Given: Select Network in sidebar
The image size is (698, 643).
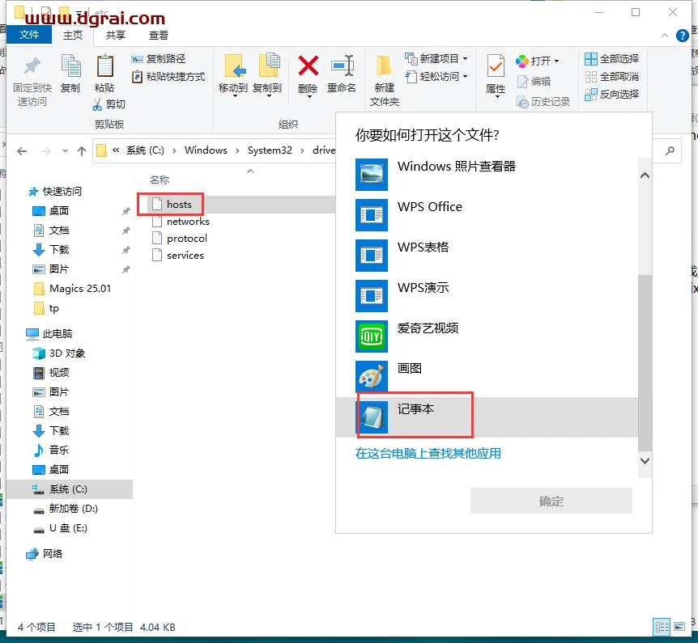Looking at the screenshot, I should (44, 553).
